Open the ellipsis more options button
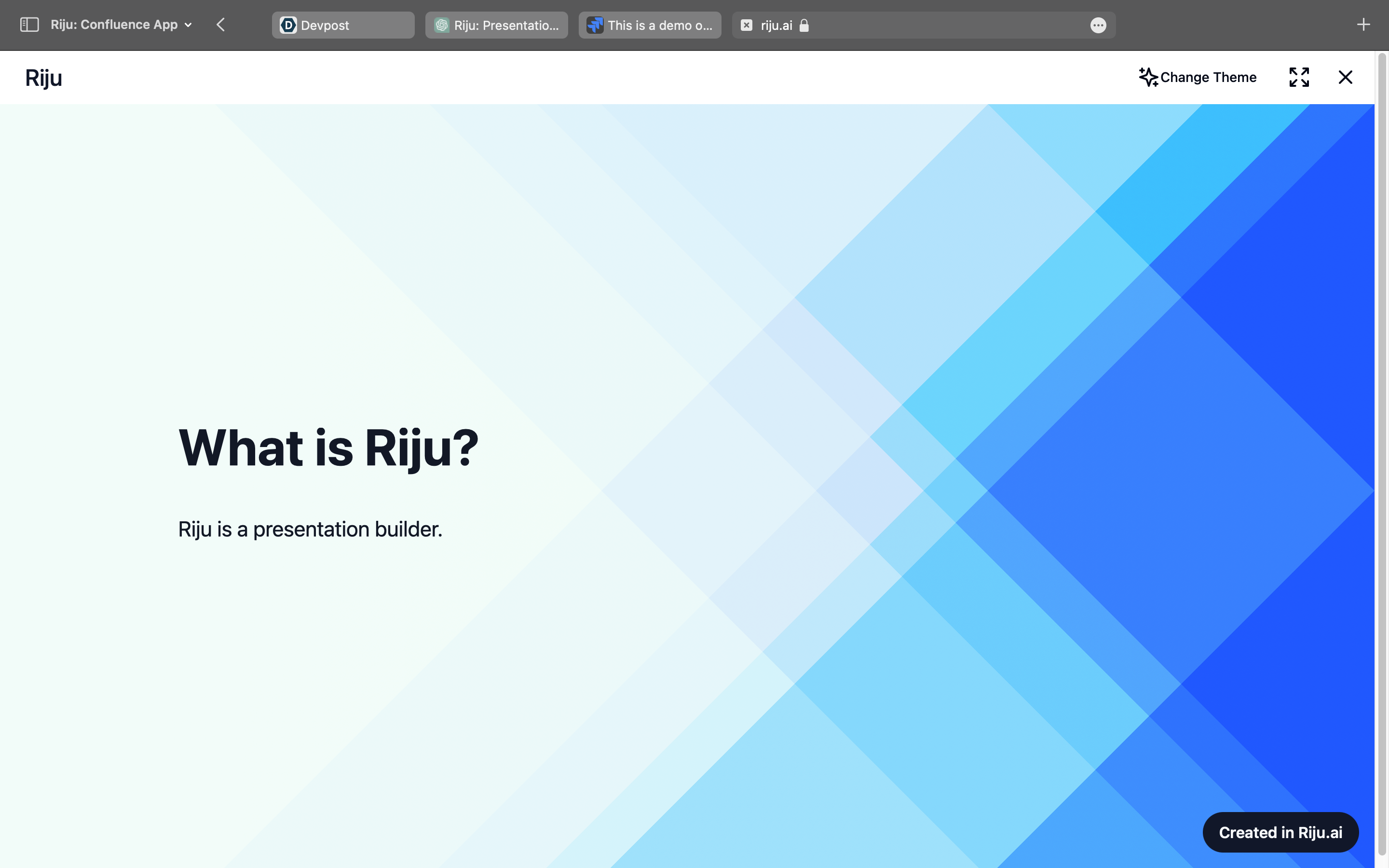 (1098, 25)
